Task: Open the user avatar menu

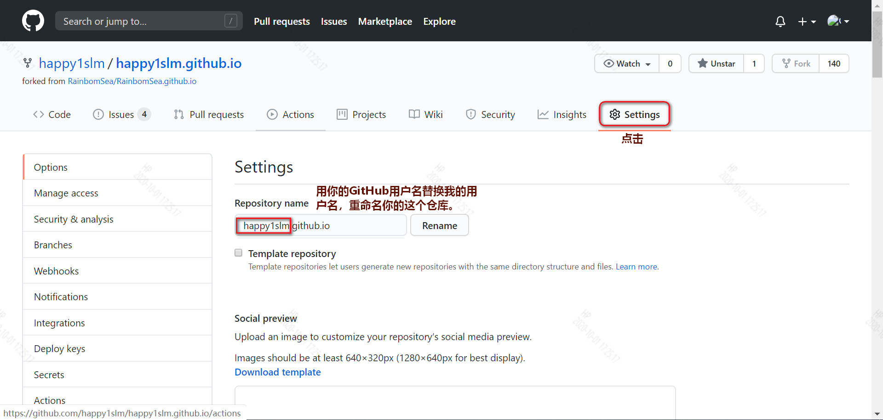Action: point(838,21)
